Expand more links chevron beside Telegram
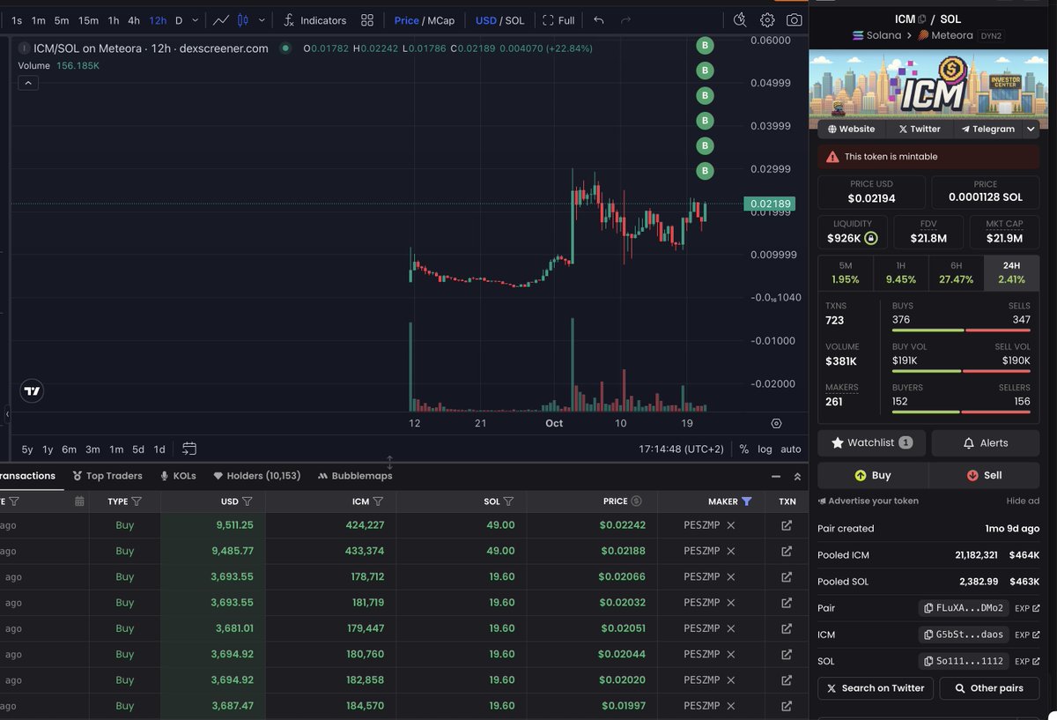Viewport: 1057px width, 720px height. (x=1031, y=129)
